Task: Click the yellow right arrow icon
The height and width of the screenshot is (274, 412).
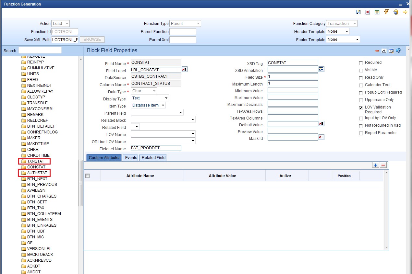Action: [x=405, y=12]
